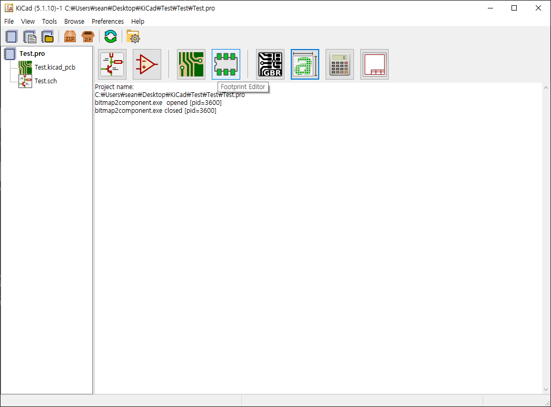Select Test.sch file in tree

tap(46, 81)
